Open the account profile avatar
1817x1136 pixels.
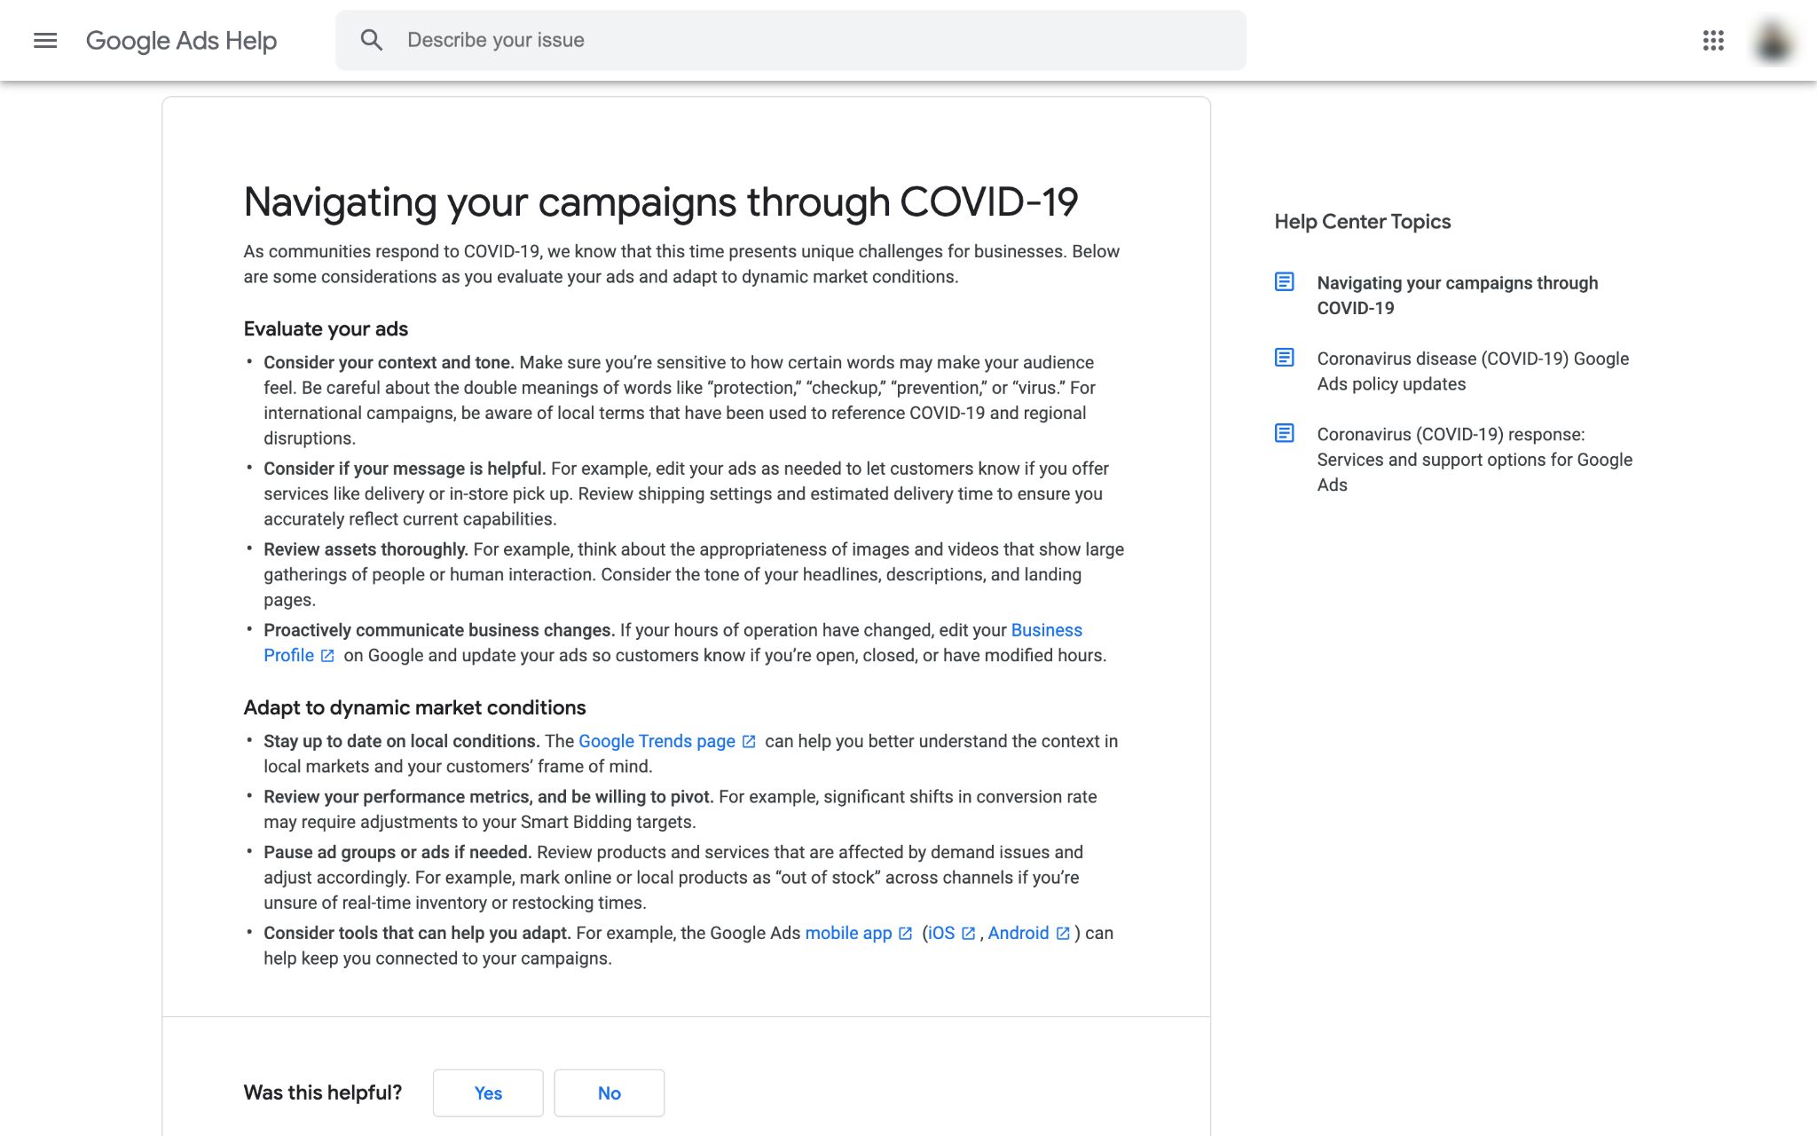coord(1773,41)
